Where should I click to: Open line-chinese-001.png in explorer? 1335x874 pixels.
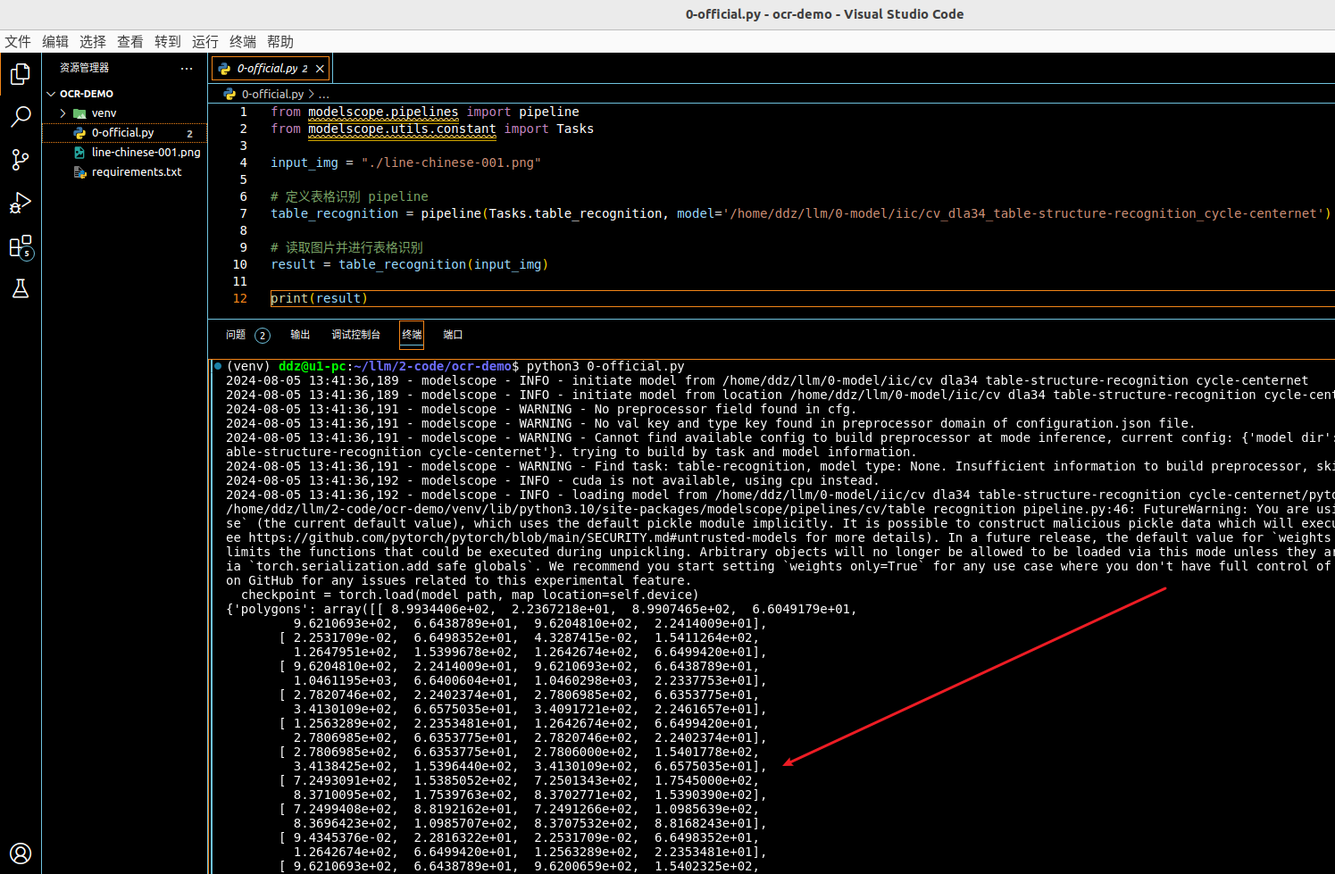(x=146, y=153)
